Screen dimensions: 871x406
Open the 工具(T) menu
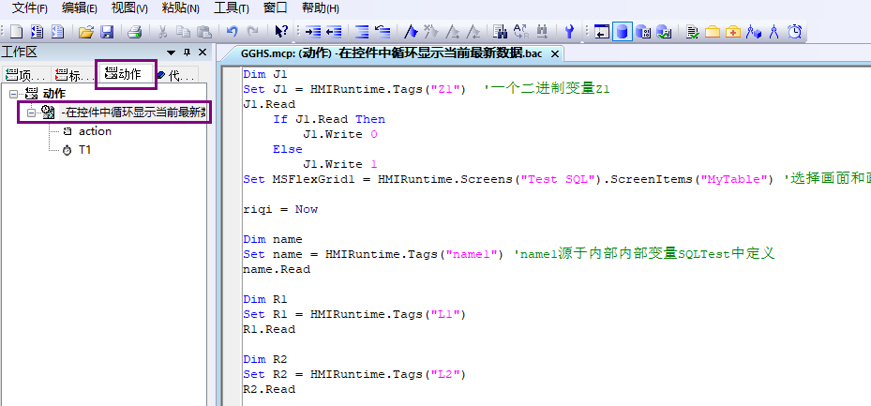click(x=231, y=8)
